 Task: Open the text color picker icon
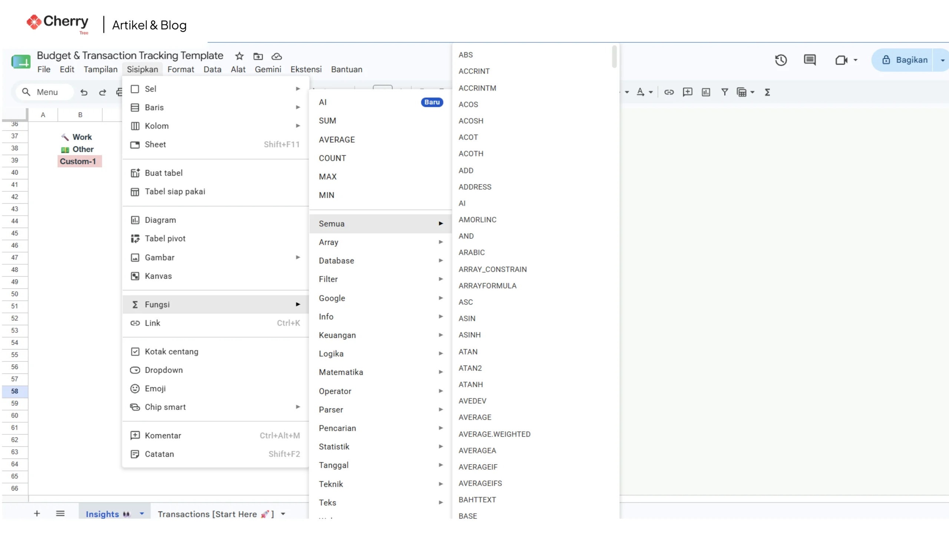(641, 92)
